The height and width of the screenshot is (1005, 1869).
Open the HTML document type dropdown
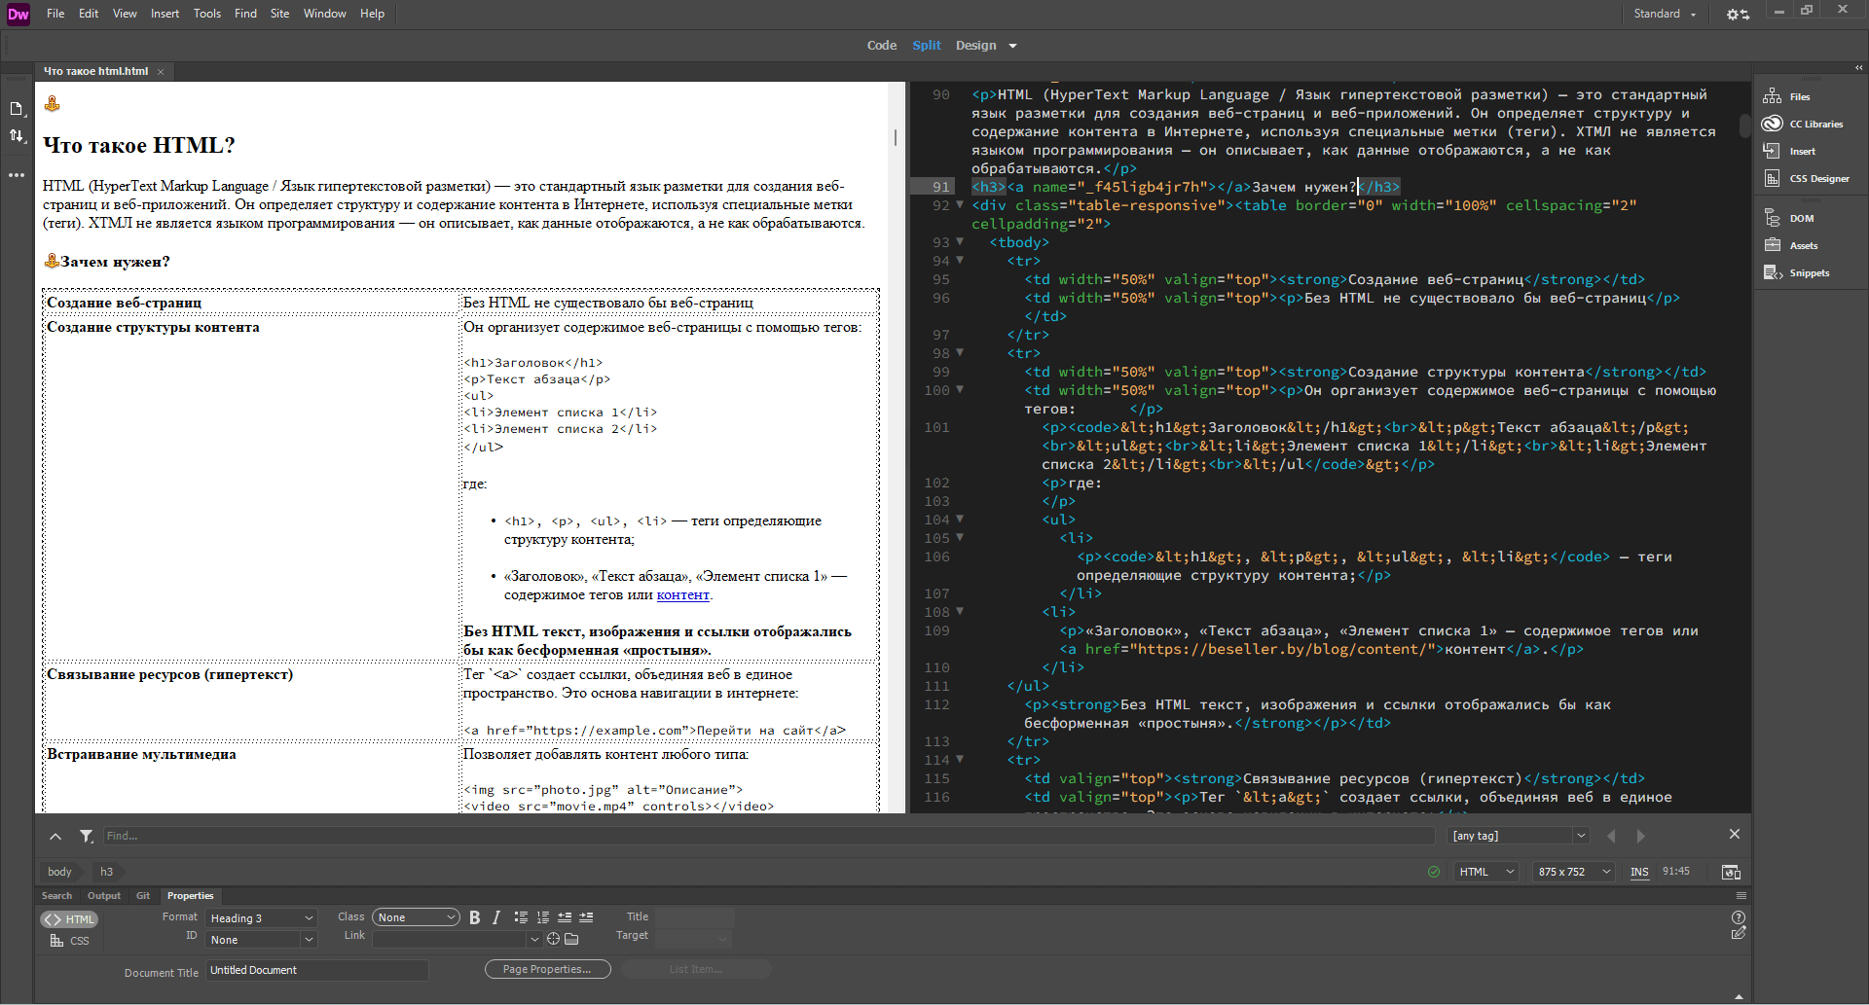pos(1485,872)
